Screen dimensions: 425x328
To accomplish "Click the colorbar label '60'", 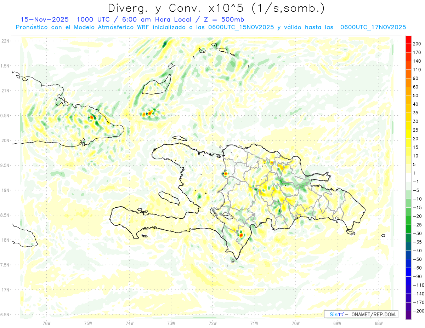I will (x=416, y=87).
